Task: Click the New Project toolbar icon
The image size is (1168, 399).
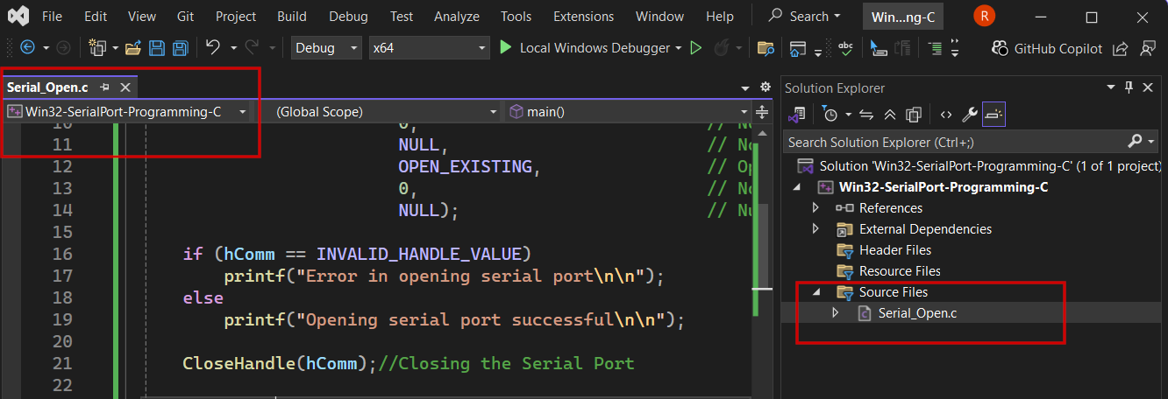Action: click(x=96, y=48)
